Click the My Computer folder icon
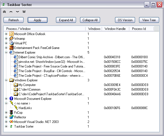This screenshot has height=136, width=164. (x=16, y=85)
